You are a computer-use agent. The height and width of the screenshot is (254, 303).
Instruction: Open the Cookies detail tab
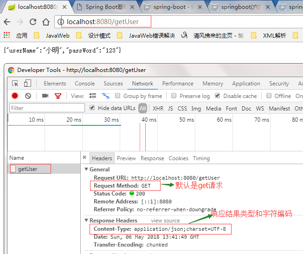tap(178, 158)
